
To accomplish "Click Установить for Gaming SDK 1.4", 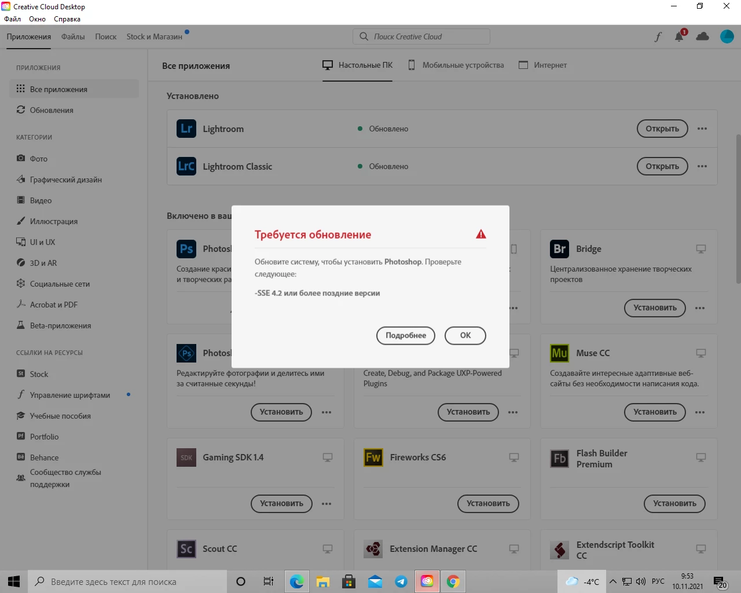I will pos(281,504).
